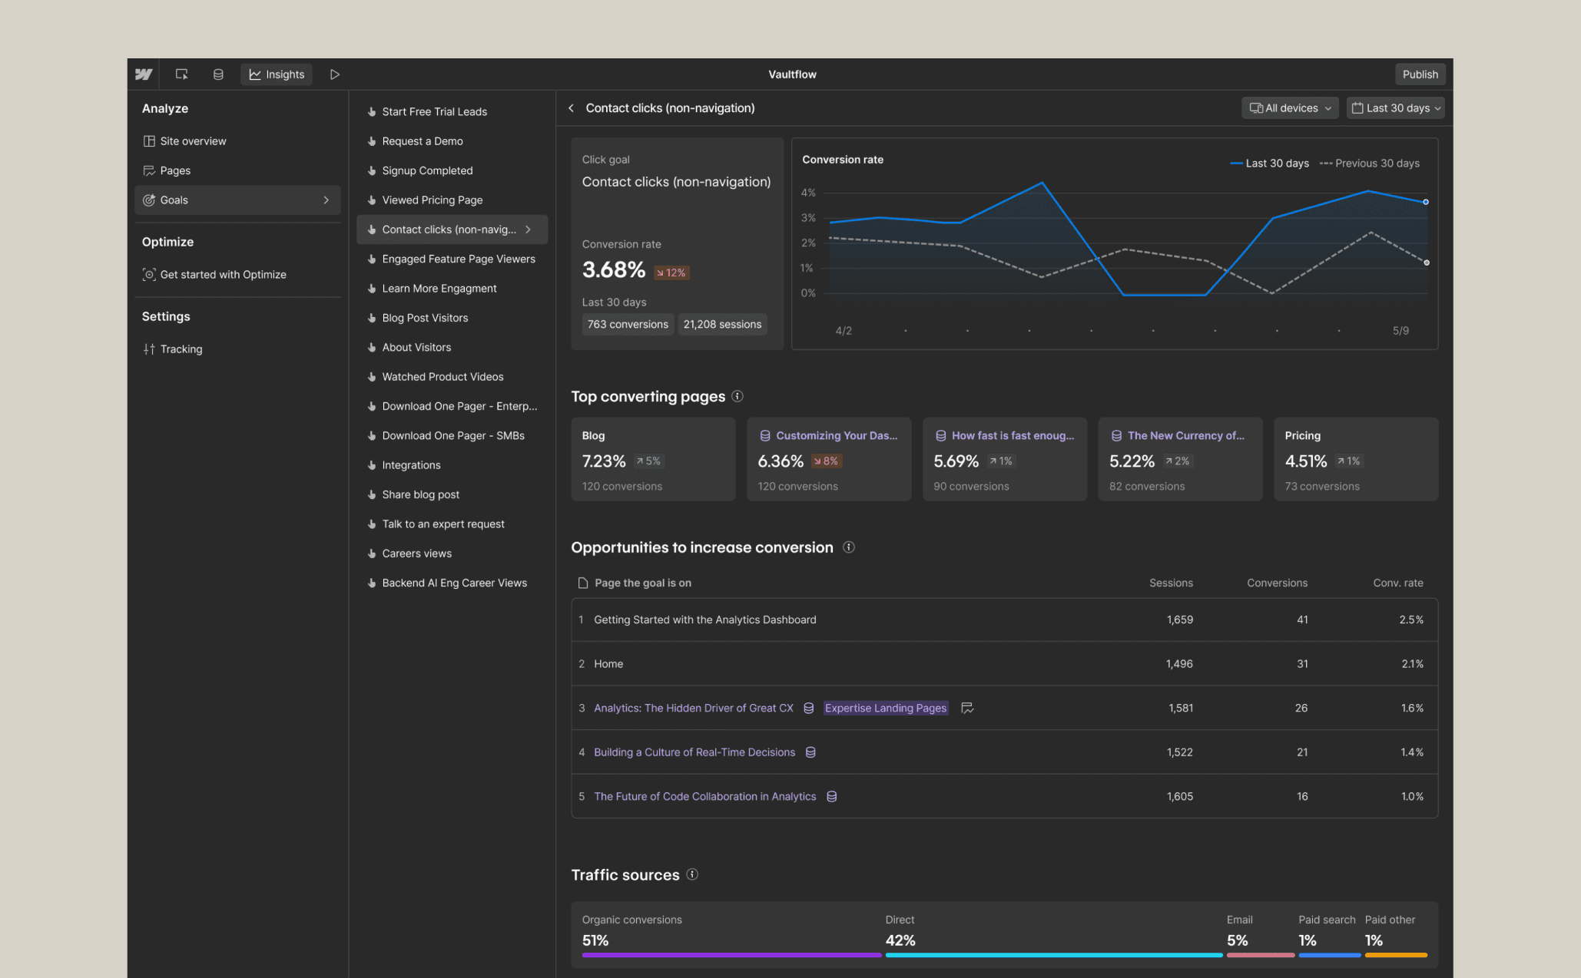Screen dimensions: 1581x978
Task: Click the Organic conversions purple bar
Action: click(x=731, y=955)
